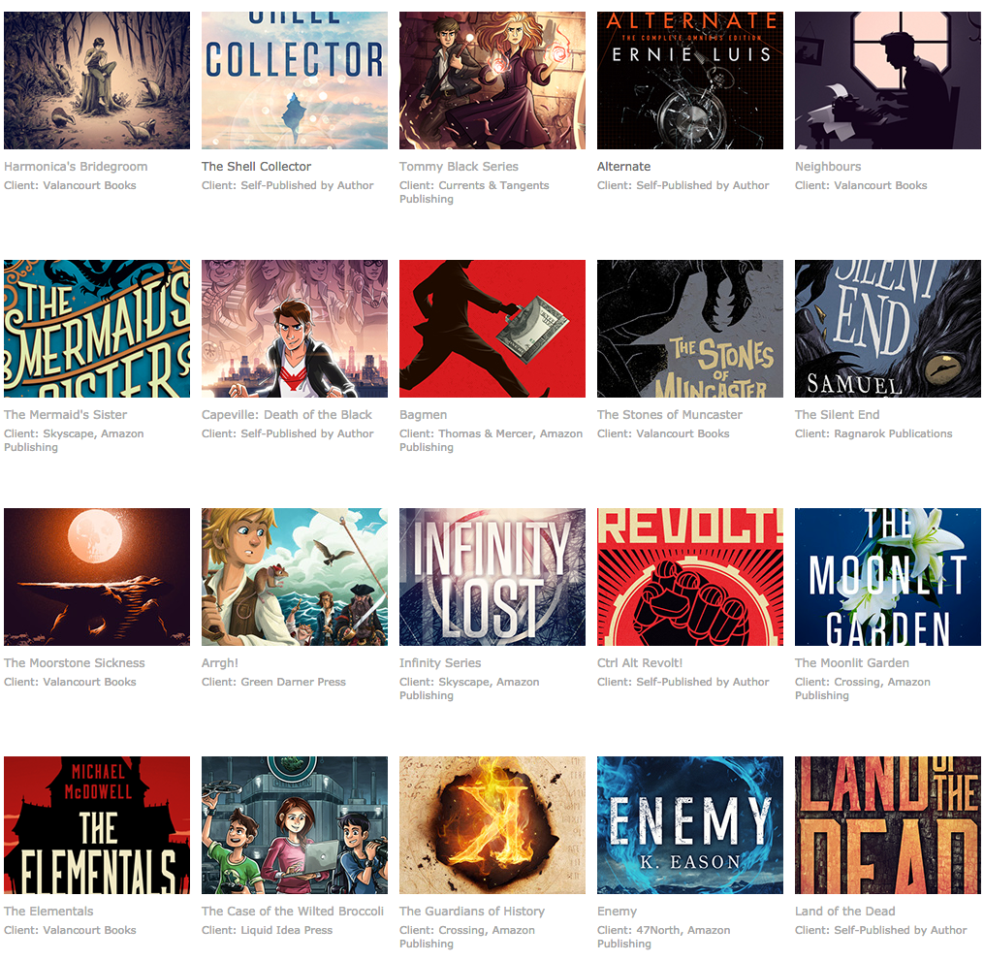Follow the Enemy title link
Image resolution: width=984 pixels, height=961 pixels.
pos(617,911)
